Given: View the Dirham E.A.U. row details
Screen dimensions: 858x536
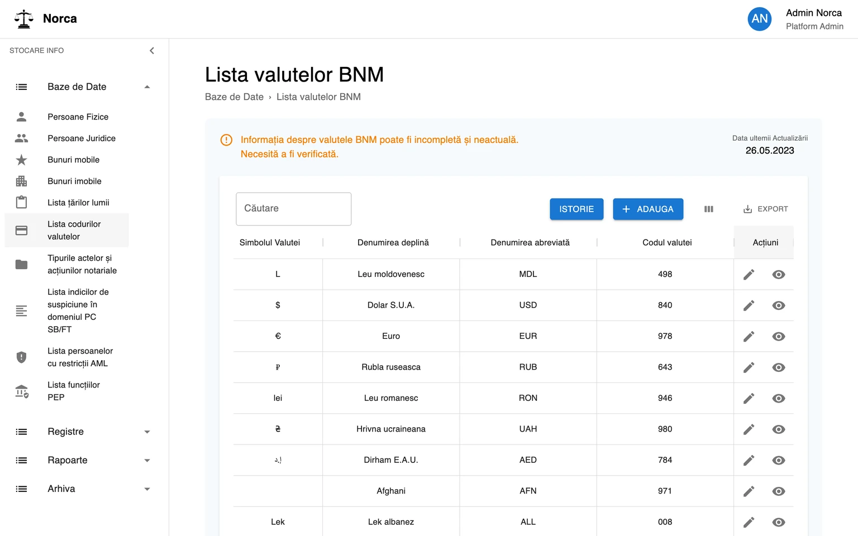Looking at the screenshot, I should tap(779, 460).
